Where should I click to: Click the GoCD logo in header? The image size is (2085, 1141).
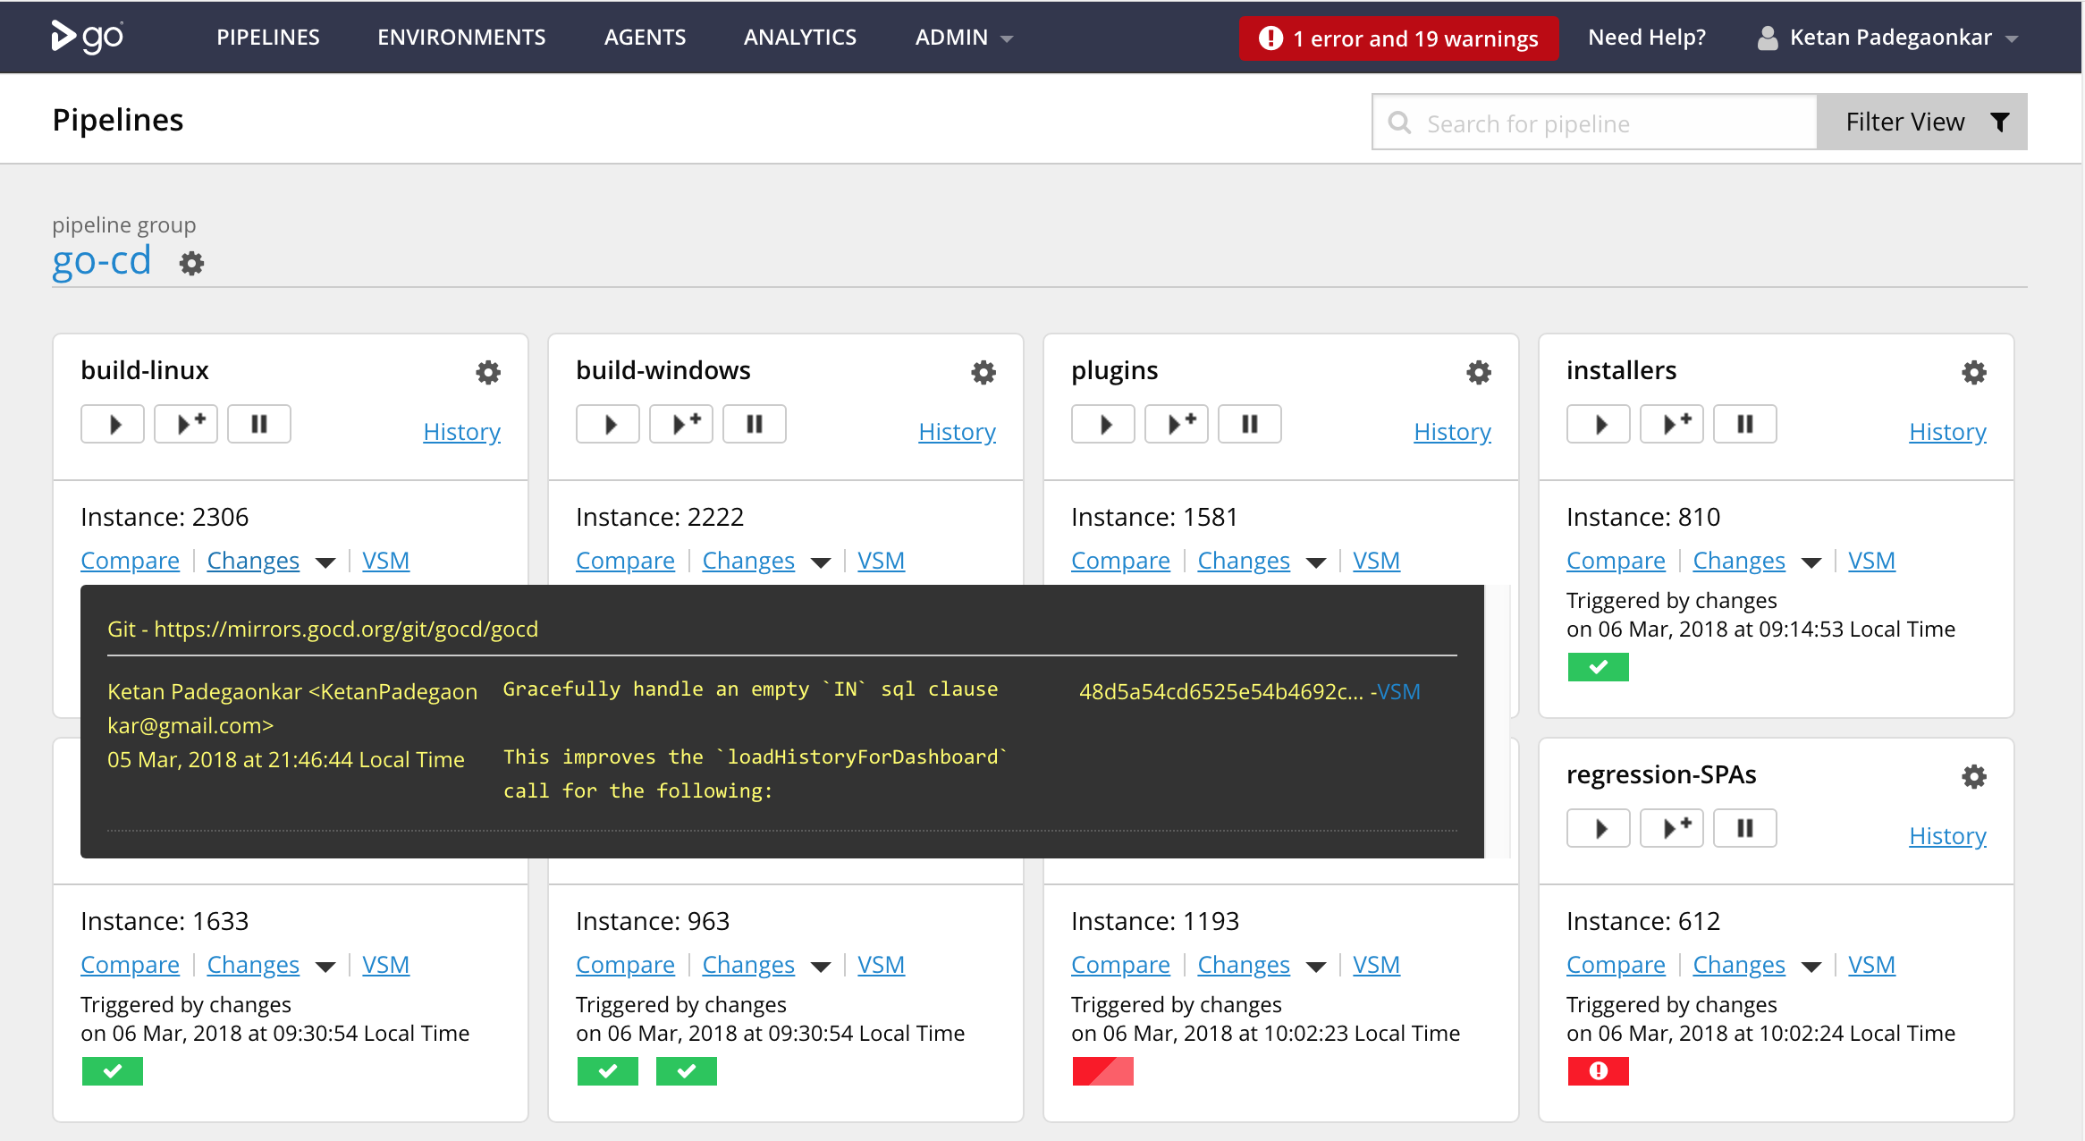tap(88, 37)
